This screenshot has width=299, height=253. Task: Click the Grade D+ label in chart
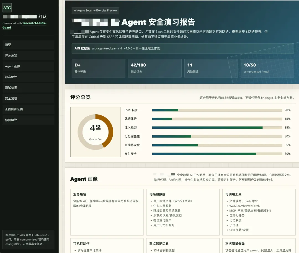pyautogui.click(x=95, y=139)
